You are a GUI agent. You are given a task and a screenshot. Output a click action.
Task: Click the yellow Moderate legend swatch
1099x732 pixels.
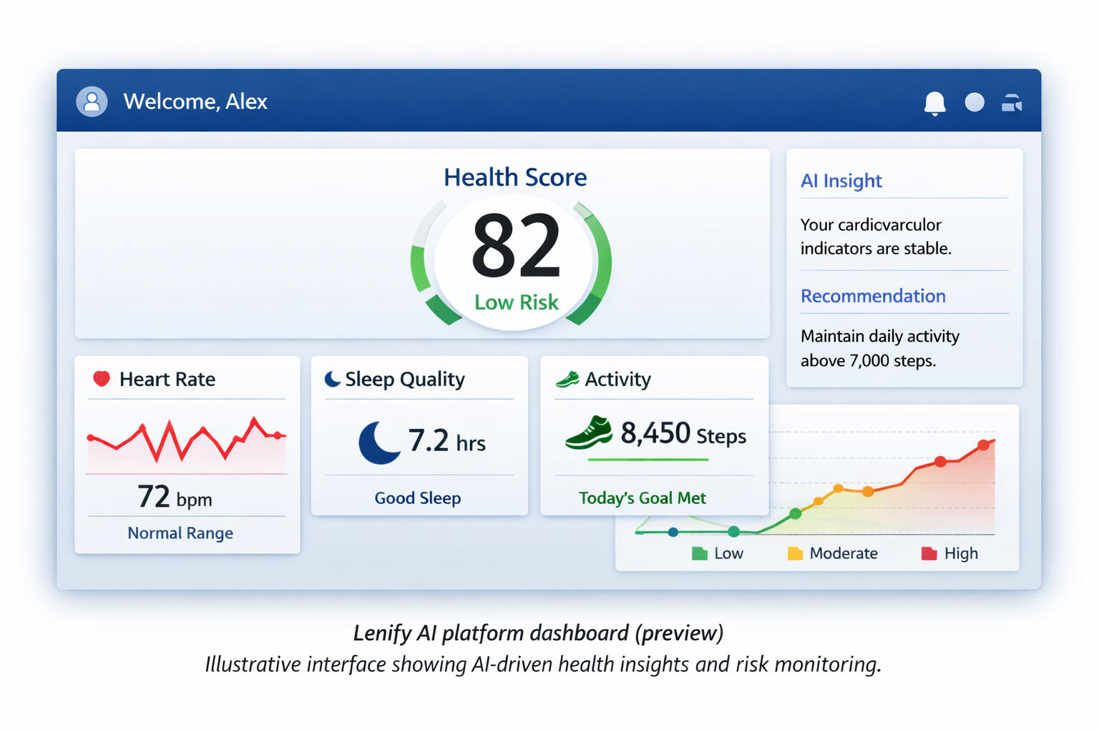pos(795,553)
